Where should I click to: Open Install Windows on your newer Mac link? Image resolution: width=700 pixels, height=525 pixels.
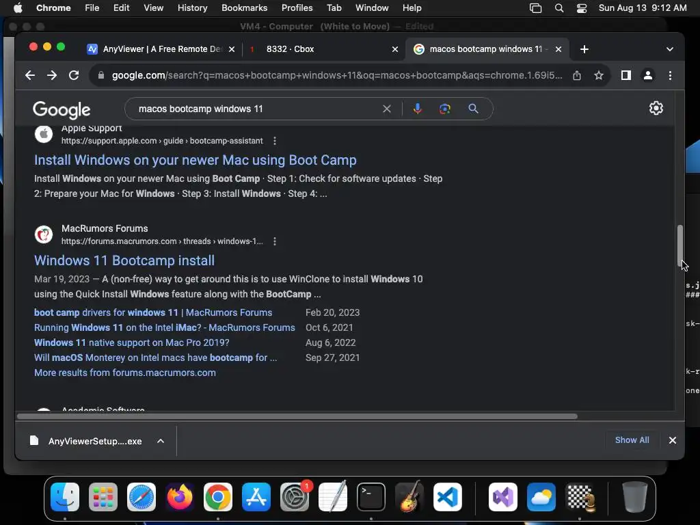[x=195, y=160]
